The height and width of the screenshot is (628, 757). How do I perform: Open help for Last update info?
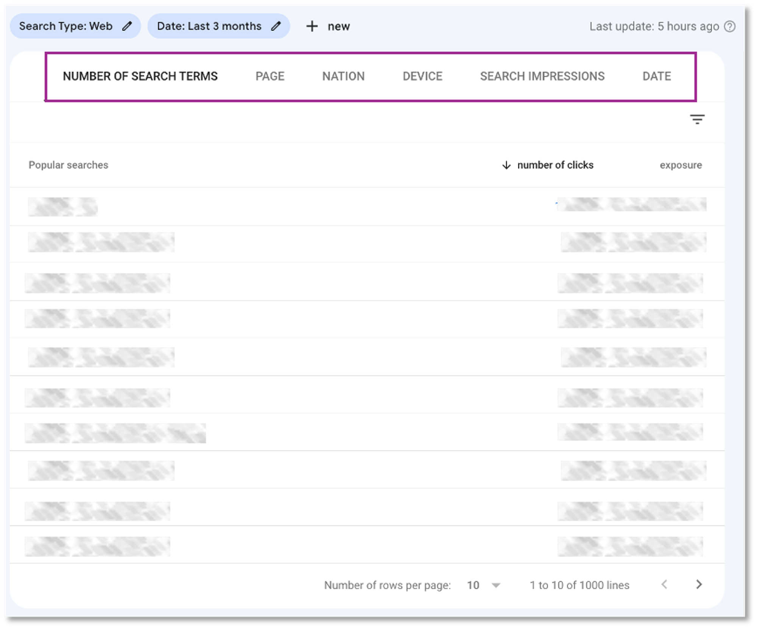[x=730, y=26]
